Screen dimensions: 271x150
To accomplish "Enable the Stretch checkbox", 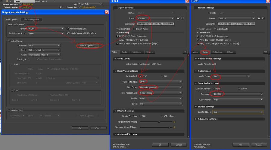I will tap(12, 64).
